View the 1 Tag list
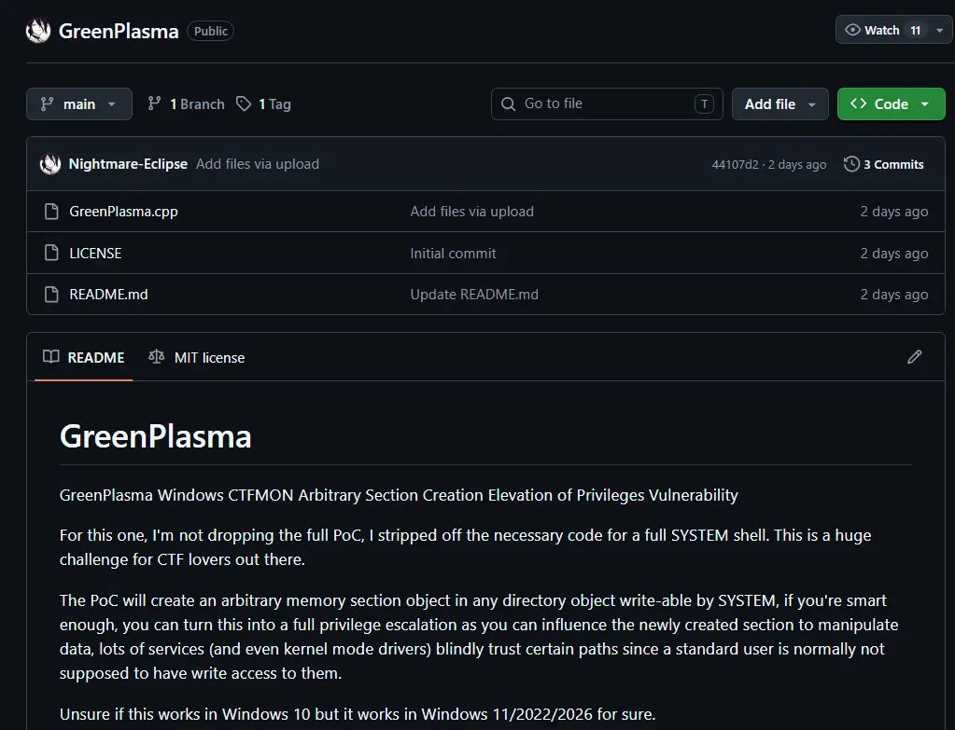 pyautogui.click(x=263, y=104)
